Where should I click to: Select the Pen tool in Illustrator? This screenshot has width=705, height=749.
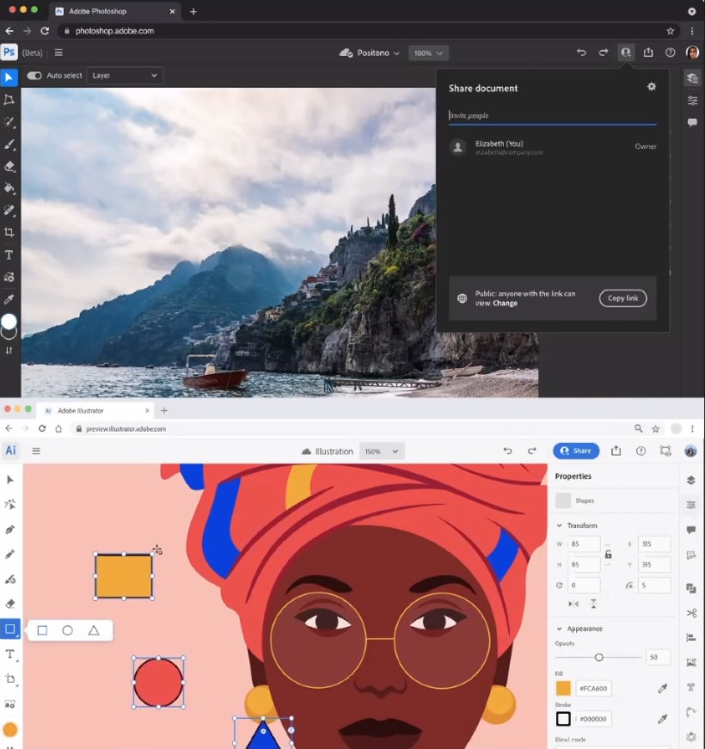point(10,530)
